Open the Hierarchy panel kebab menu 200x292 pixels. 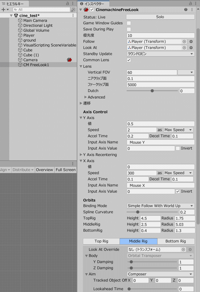click(x=73, y=3)
